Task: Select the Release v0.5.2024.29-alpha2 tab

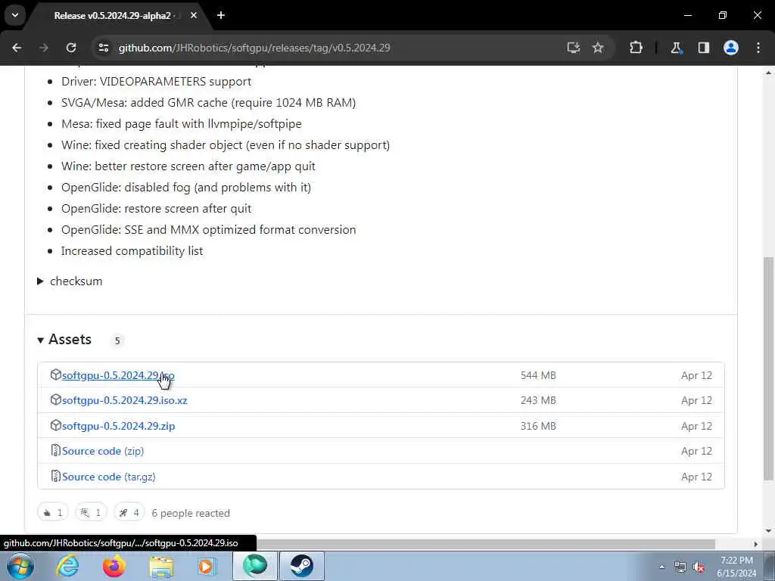Action: 113,15
